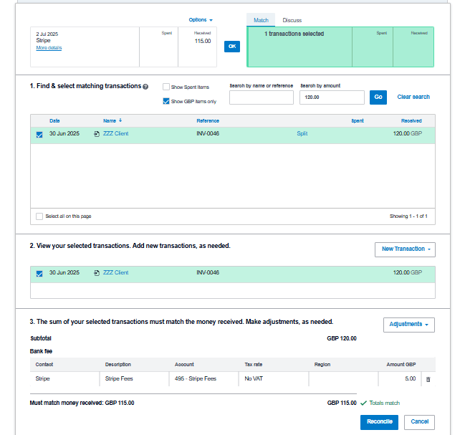The width and height of the screenshot is (465, 435).
Task: Click Clear search link
Action: tap(413, 97)
